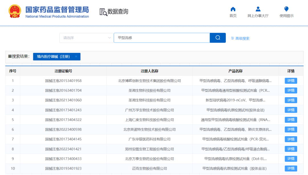Open the 首页 home icon
Screen dimensions: 308x175
233,9
